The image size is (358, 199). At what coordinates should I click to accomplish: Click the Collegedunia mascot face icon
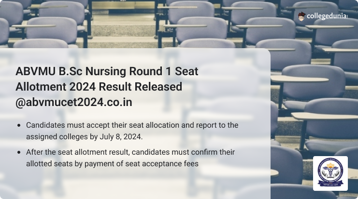pos(301,16)
